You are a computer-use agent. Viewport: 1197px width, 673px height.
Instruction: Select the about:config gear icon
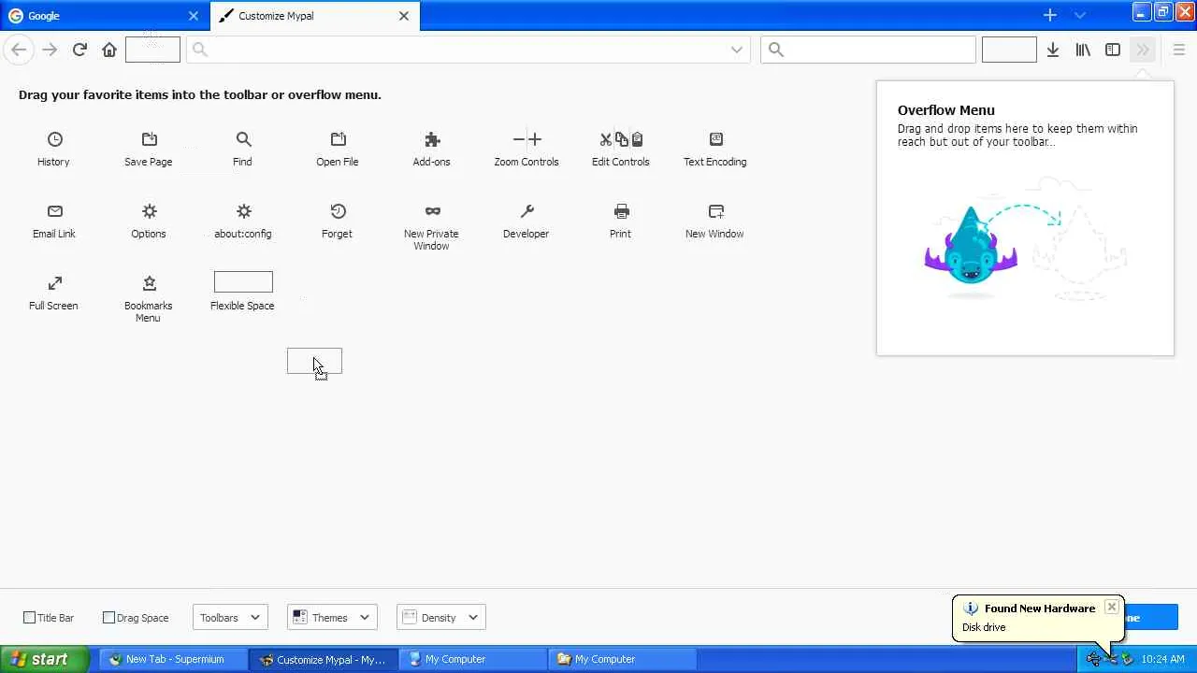pos(243,211)
